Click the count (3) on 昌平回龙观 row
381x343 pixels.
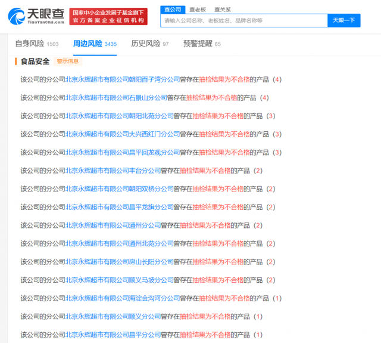(277, 152)
